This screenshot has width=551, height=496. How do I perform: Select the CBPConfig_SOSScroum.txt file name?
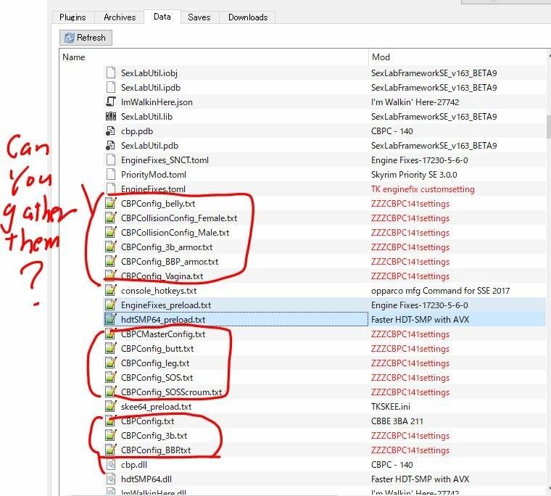[x=171, y=392]
